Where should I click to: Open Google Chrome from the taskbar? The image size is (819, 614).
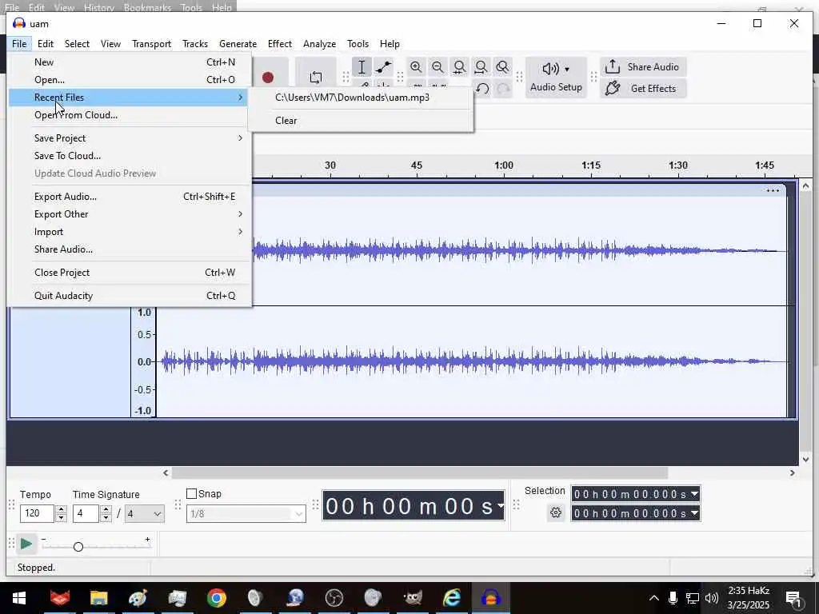click(x=216, y=598)
